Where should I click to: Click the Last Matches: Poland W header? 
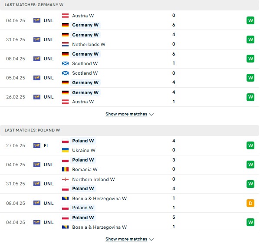32,130
